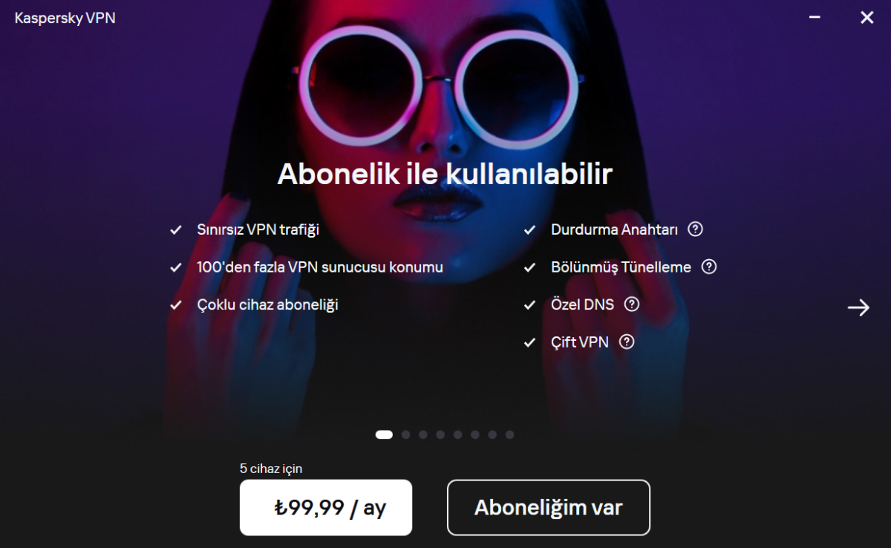
Task: Close the Kaspersky VPN window
Action: [866, 17]
